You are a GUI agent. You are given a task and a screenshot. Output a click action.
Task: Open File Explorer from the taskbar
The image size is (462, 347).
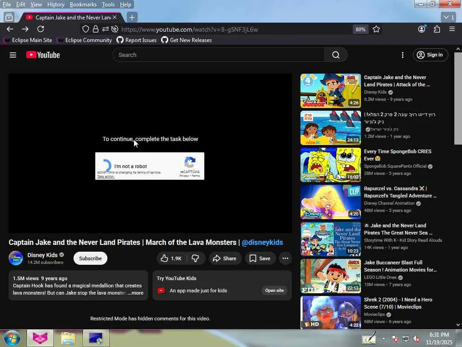68,338
